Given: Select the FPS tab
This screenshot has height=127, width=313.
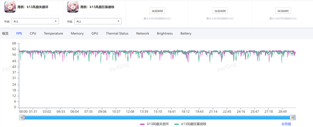Looking at the screenshot, I should pyautogui.click(x=19, y=33).
